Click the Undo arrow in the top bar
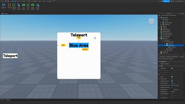 tap(18, 1)
